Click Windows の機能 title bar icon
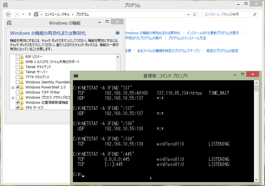This screenshot has height=186, width=265. [x=9, y=23]
